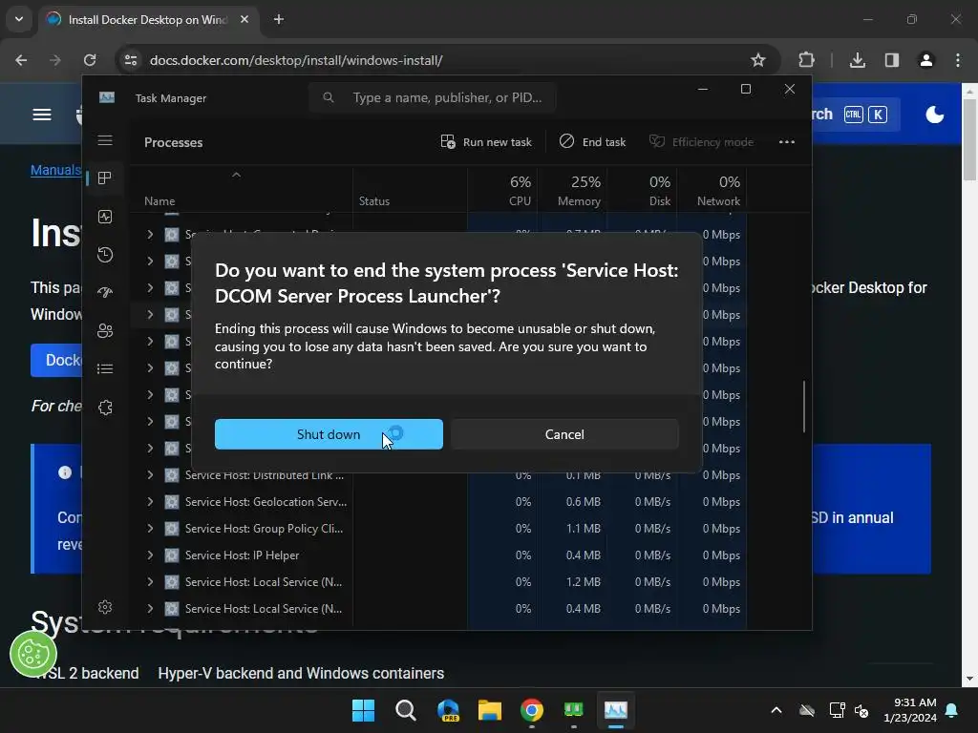Viewport: 978px width, 733px height.
Task: Open Task Manager settings gear icon
Action: [105, 607]
